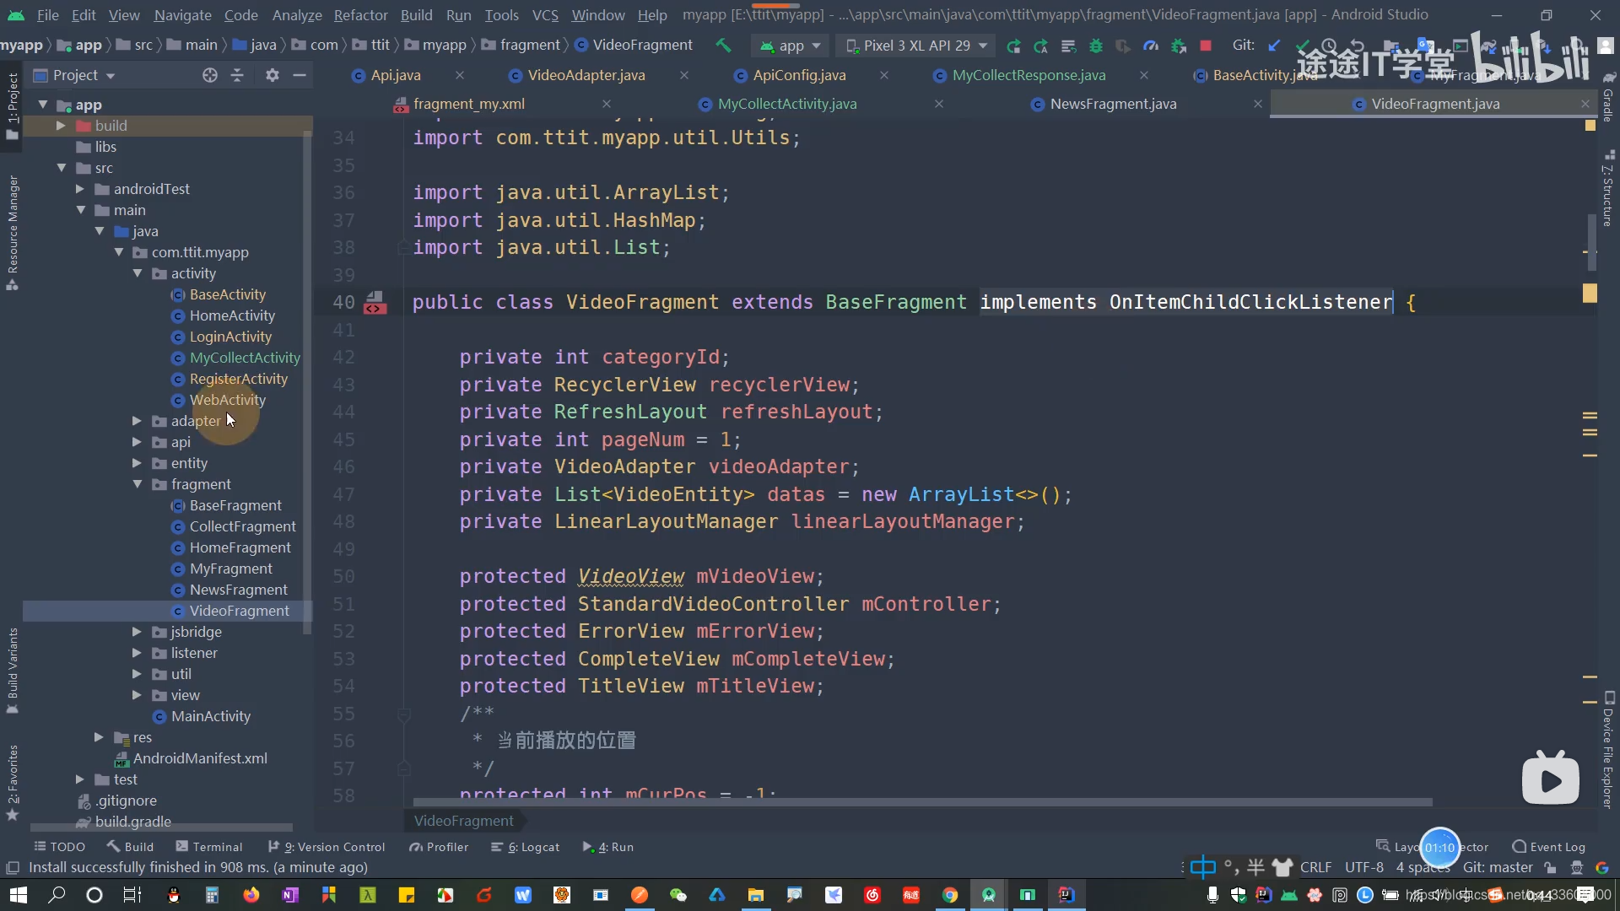Viewport: 1620px width, 911px height.
Task: Open Chrome from taskbar
Action: [x=950, y=895]
